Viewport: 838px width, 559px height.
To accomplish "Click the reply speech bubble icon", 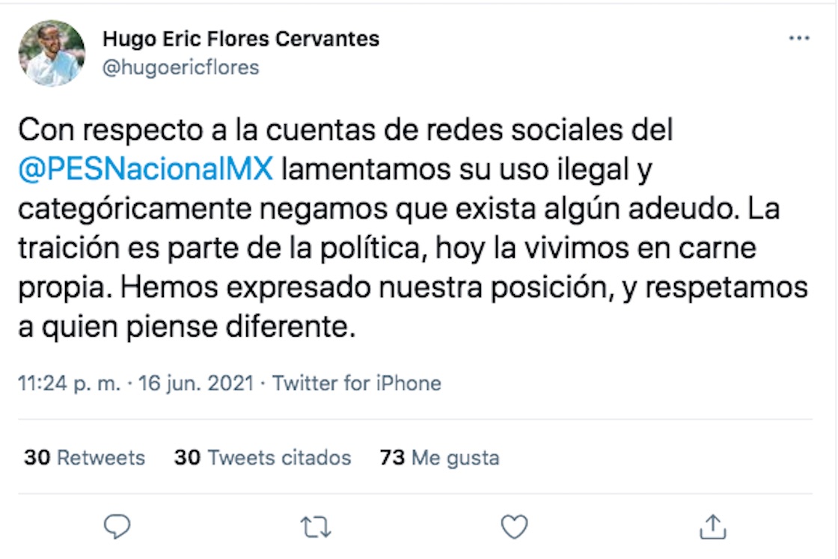I will coord(117,527).
